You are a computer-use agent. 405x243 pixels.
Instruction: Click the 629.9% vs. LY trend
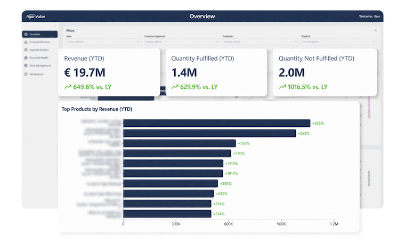(x=199, y=87)
